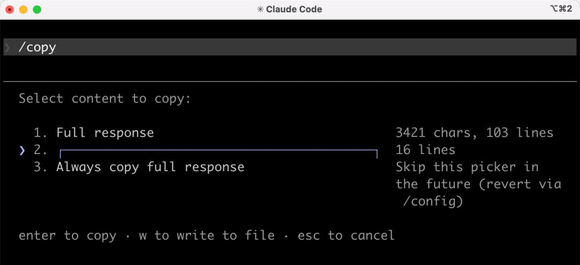Click the 3421 chars, 103 lines label
Screen dimensions: 580x265
(x=474, y=132)
